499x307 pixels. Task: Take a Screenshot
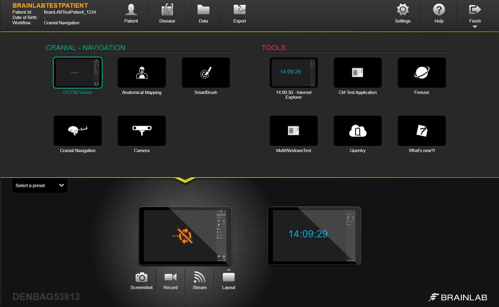(x=141, y=281)
